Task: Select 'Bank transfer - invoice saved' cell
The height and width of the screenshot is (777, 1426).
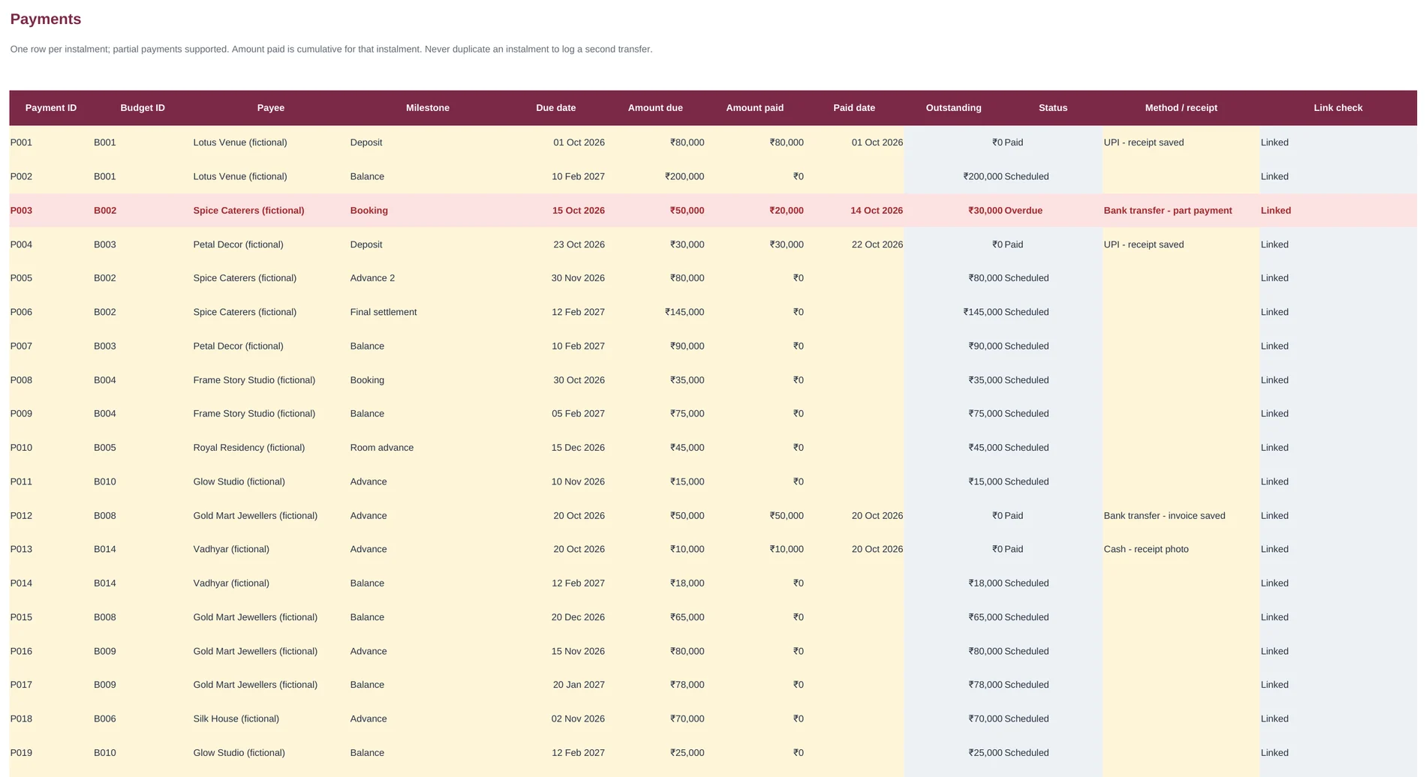Action: [x=1181, y=516]
